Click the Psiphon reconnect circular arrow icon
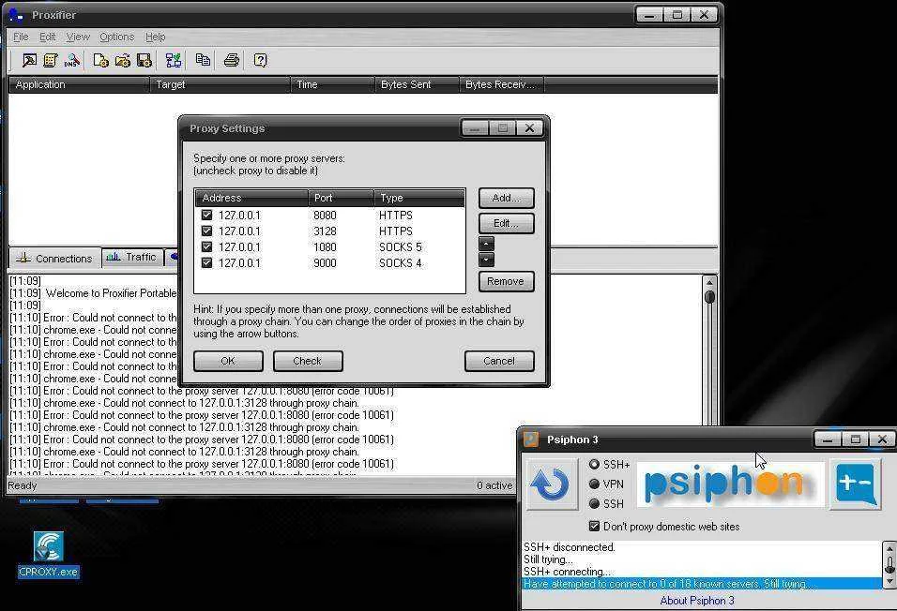The height and width of the screenshot is (611, 897). coord(551,484)
